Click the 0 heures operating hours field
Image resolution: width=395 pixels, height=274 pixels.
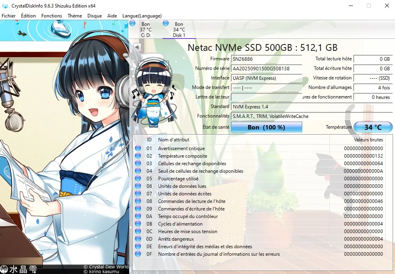373,97
